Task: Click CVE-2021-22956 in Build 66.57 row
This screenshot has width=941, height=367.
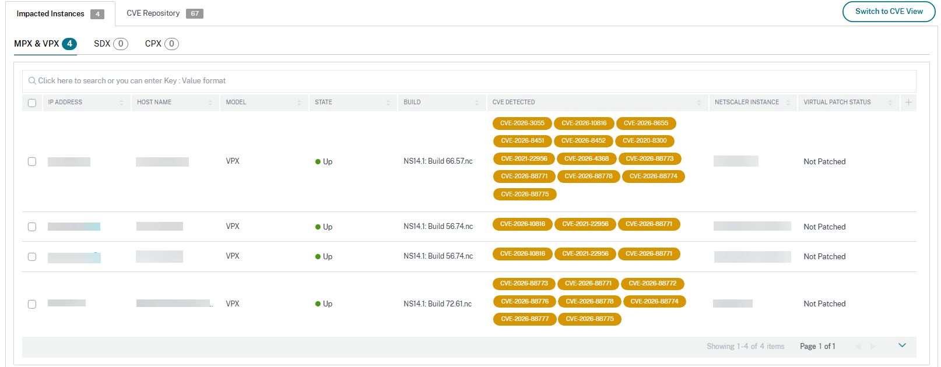Action: tap(524, 159)
